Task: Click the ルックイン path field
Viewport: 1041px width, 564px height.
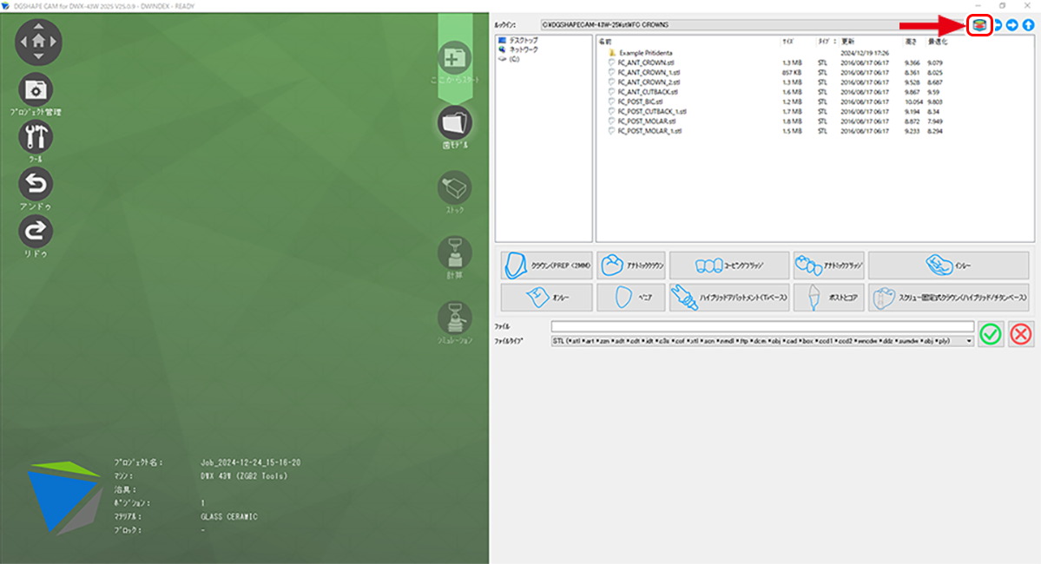Action: 753,24
